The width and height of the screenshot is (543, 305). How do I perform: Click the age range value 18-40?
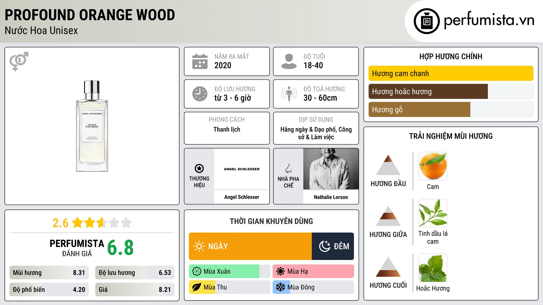[313, 65]
